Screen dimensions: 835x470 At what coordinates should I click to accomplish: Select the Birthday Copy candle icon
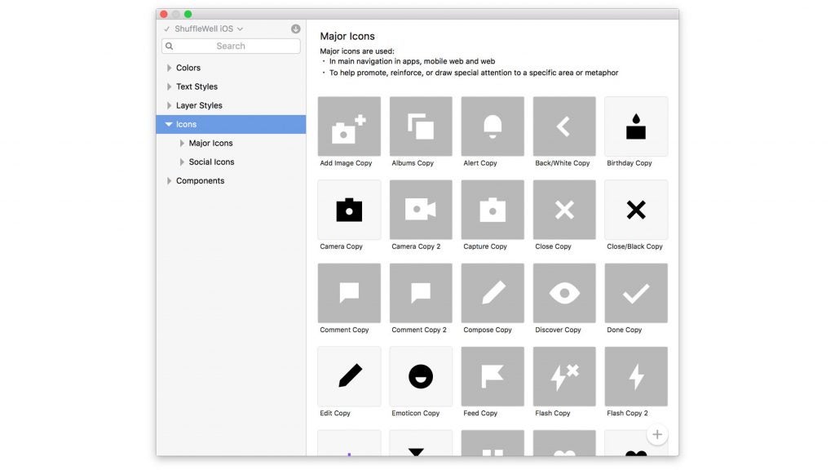636,126
